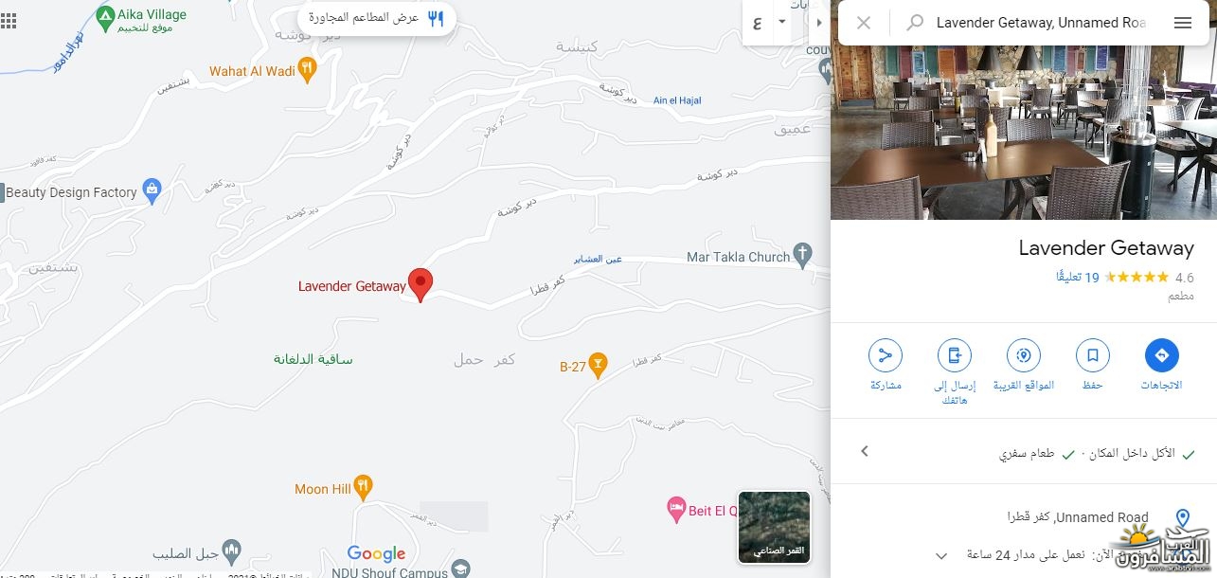Collapse the side panel arrow
Image resolution: width=1217 pixels, height=578 pixels.
pos(819,22)
